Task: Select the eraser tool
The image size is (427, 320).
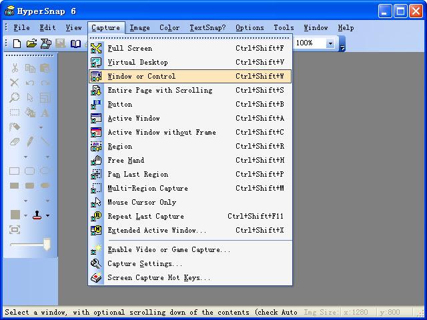Action: tap(15, 141)
